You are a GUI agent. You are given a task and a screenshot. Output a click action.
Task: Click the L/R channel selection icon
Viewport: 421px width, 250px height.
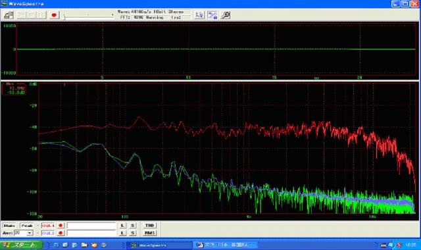click(199, 15)
